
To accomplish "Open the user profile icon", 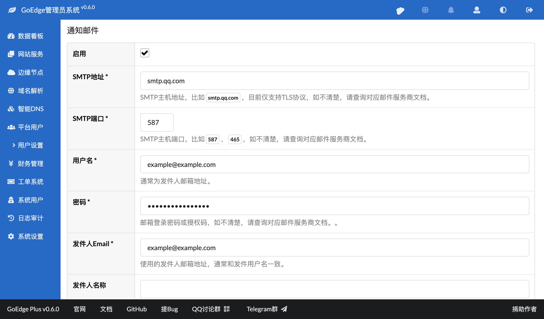I will click(477, 10).
